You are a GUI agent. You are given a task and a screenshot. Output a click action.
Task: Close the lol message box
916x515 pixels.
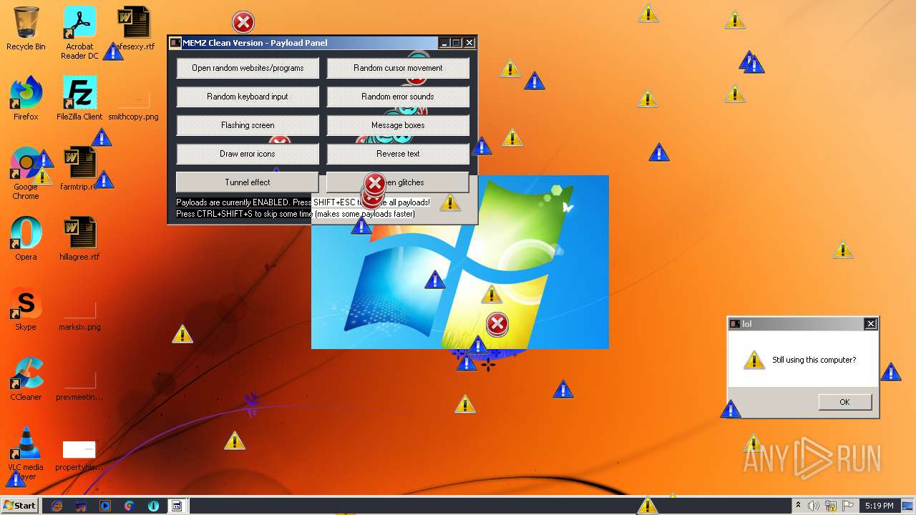tap(870, 324)
